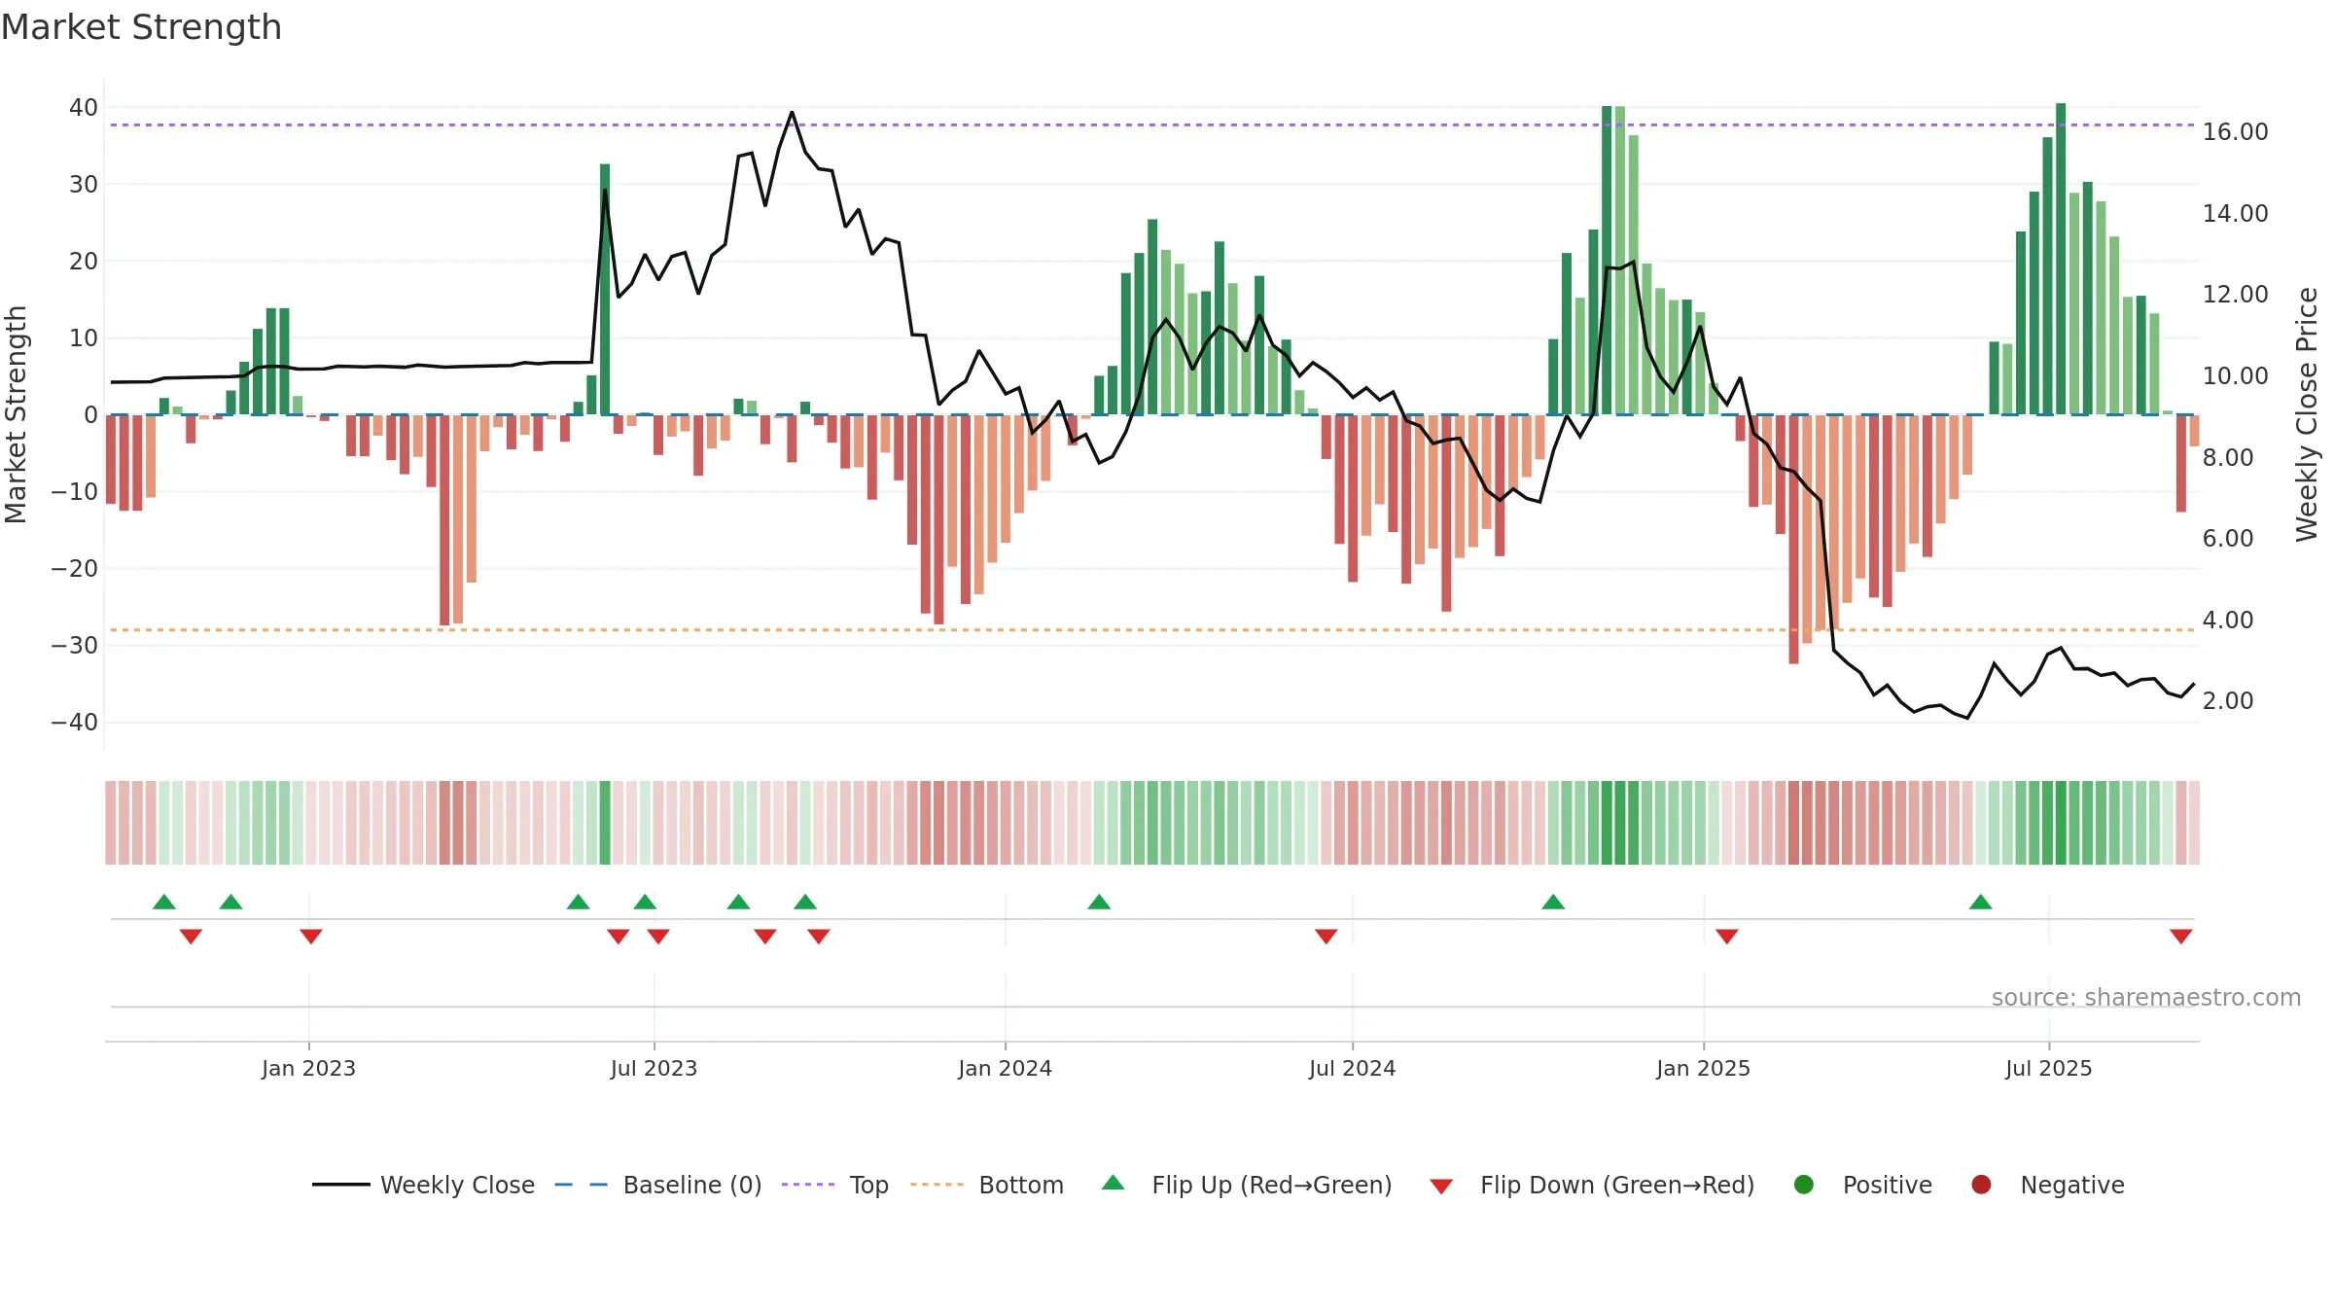
Task: Click the "Weekly Close Price" right axis label
Action: point(2307,414)
